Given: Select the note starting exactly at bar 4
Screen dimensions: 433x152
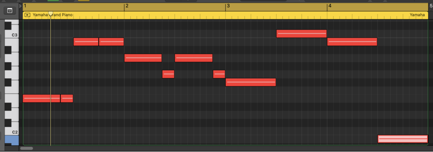Looking at the screenshot, I should pyautogui.click(x=352, y=42).
